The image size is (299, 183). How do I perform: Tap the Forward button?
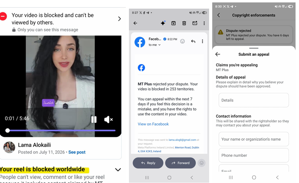(x=180, y=163)
